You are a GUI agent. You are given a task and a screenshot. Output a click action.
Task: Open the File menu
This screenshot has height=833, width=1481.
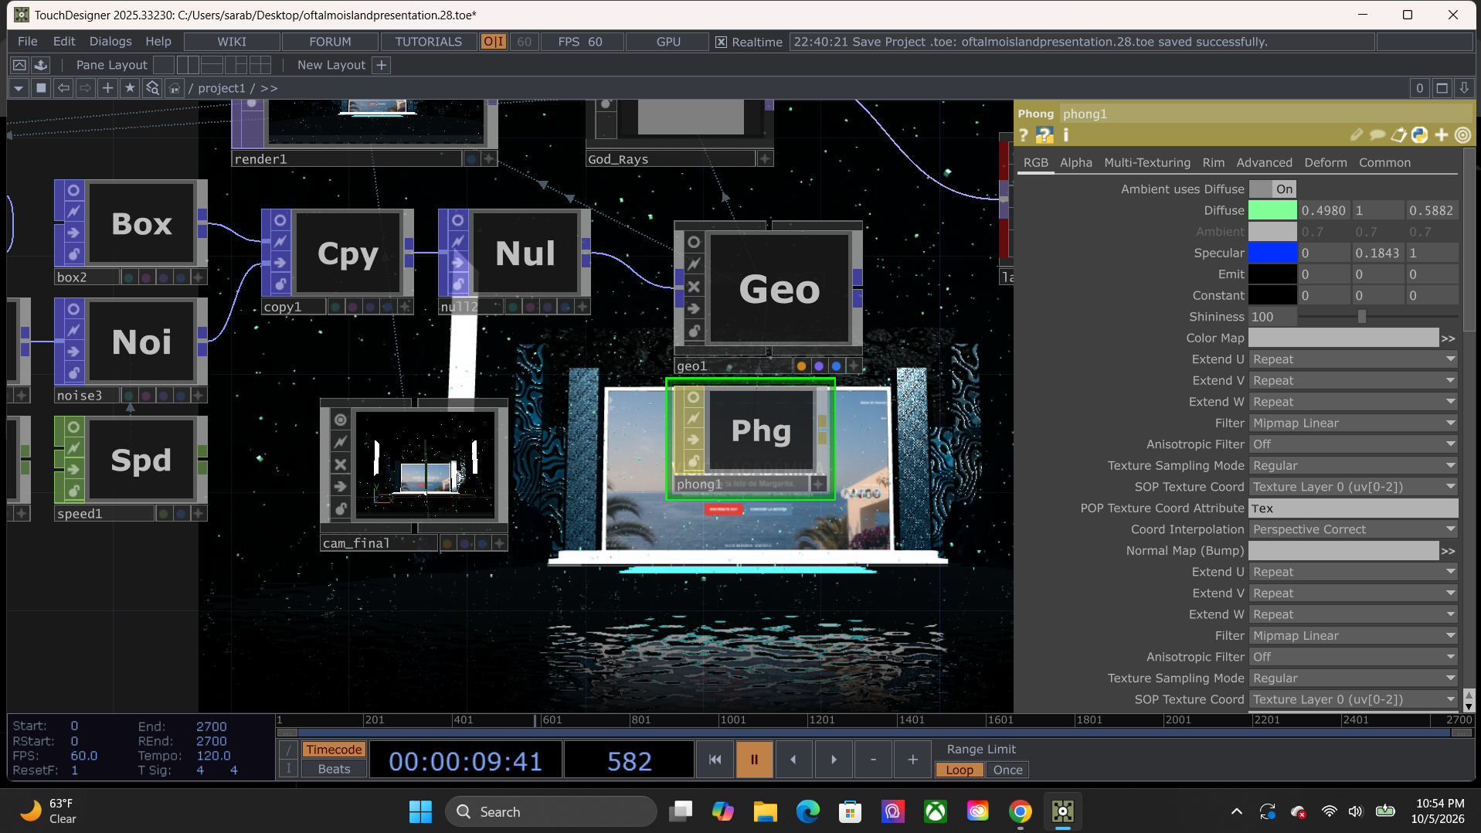tap(27, 42)
